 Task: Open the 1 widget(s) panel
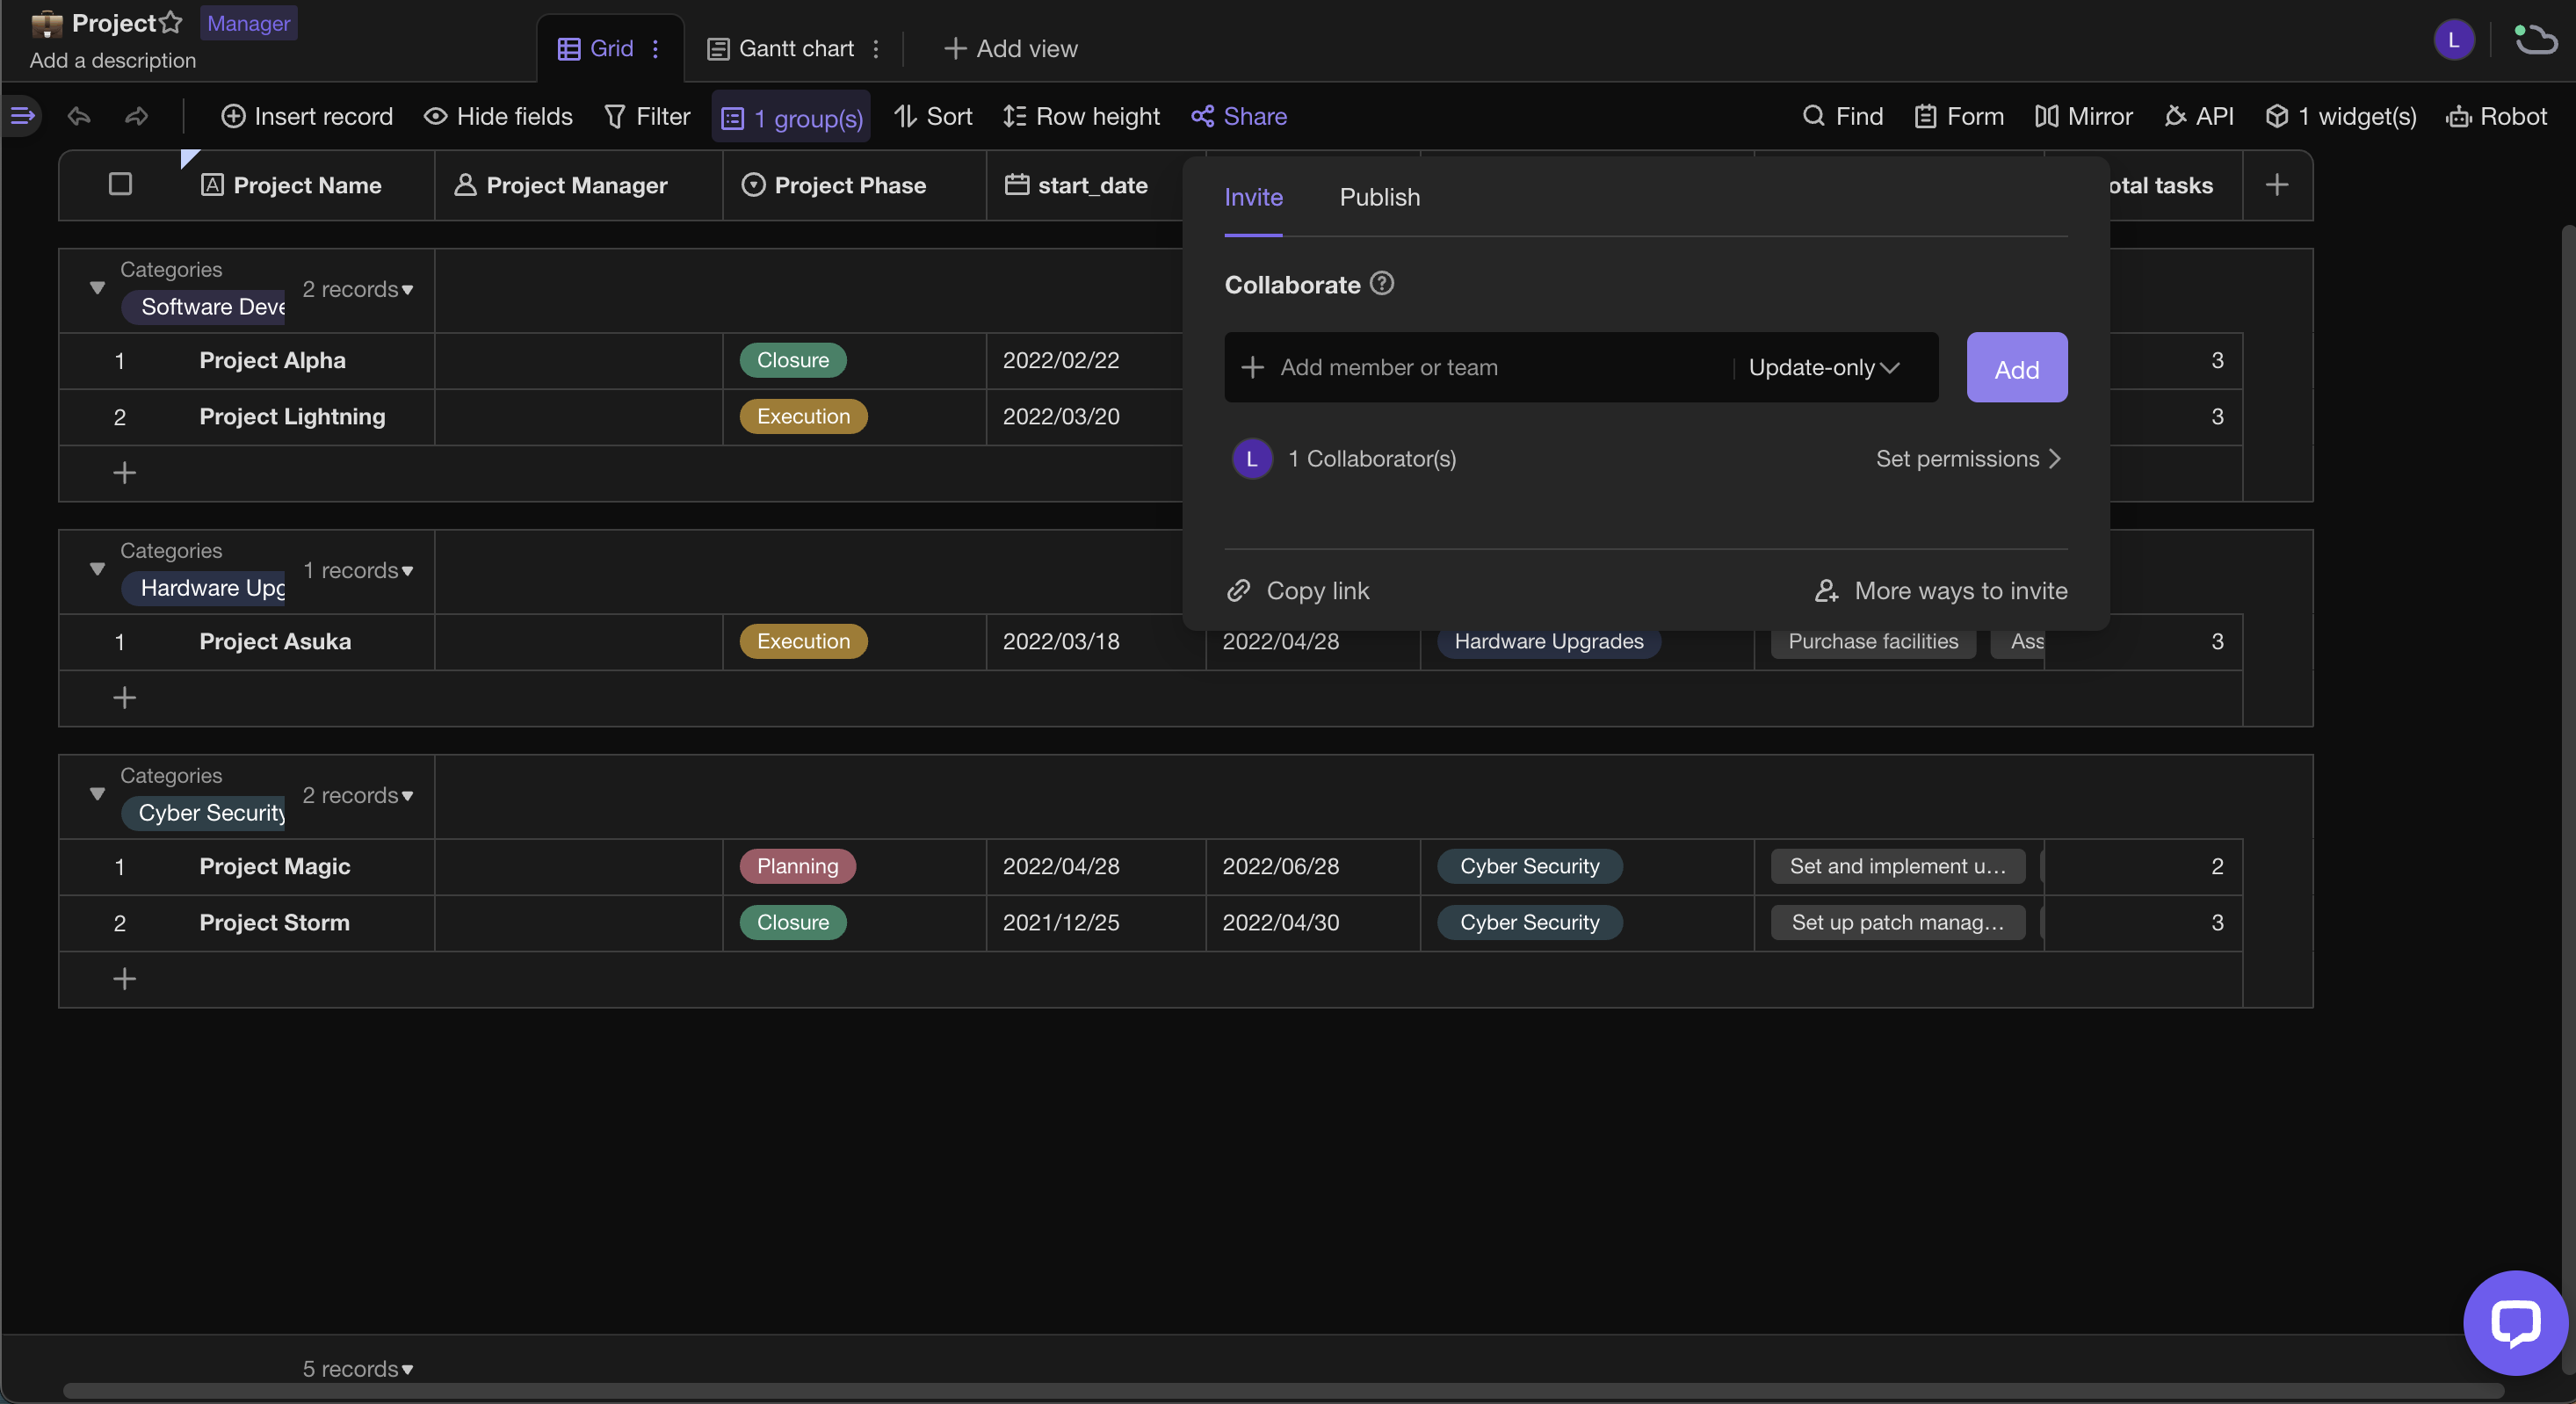2341,116
